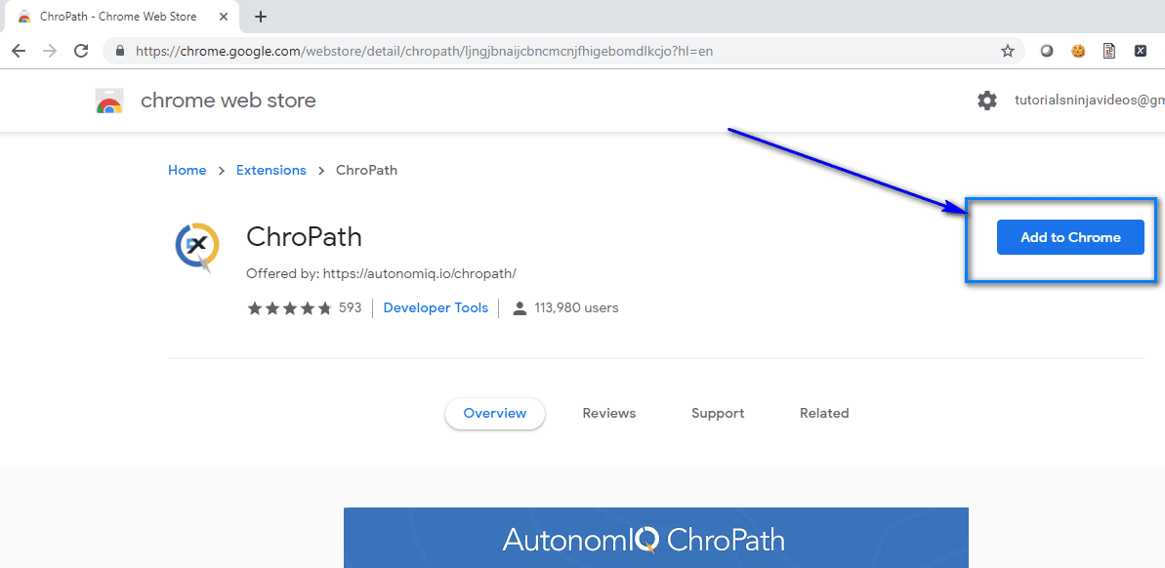Click the ChroPath extension logo
The width and height of the screenshot is (1165, 568).
point(196,247)
